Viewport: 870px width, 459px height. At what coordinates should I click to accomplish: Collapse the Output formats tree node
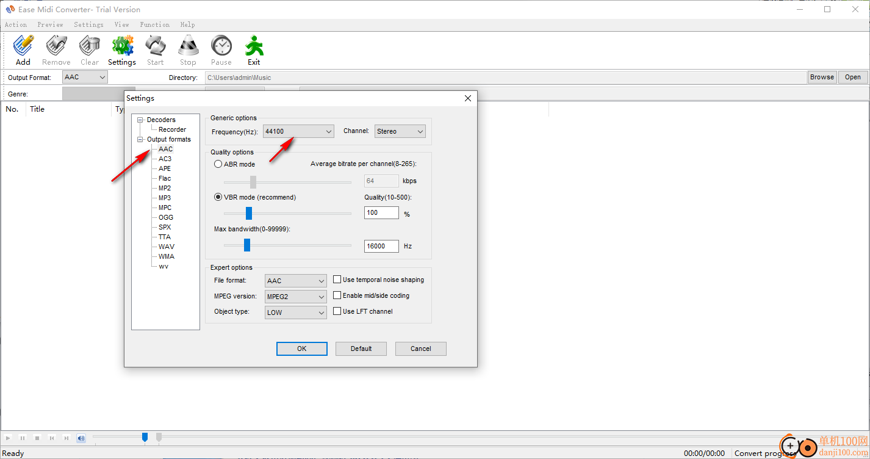140,139
